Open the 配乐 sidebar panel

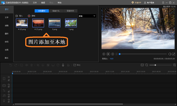(7, 58)
